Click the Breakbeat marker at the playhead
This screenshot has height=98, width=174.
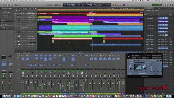pyautogui.click(x=90, y=12)
